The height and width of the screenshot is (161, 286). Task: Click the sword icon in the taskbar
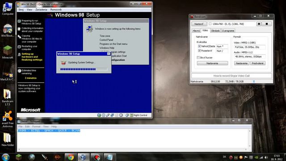pos(45,157)
